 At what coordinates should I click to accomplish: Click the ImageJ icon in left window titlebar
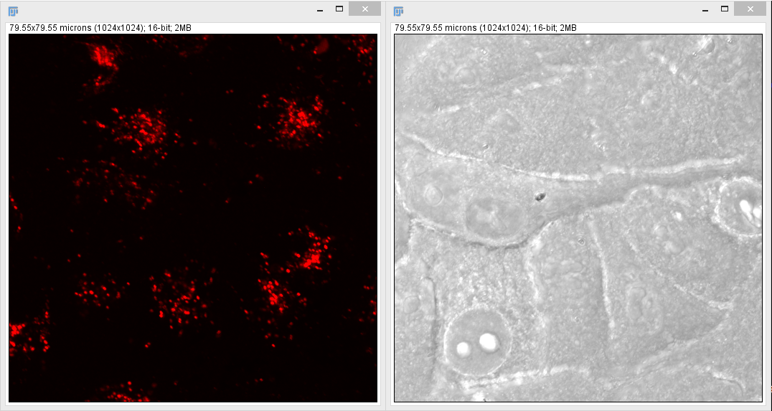(x=14, y=11)
